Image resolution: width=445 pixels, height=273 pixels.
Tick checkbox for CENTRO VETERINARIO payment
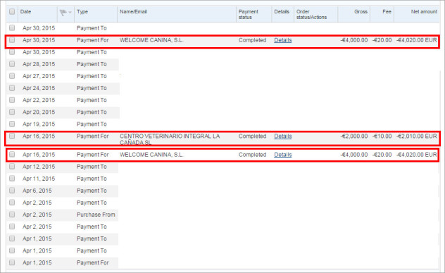point(12,136)
